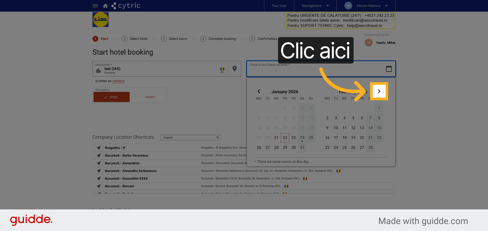Click Romania flag in Alexandru Serbanescu row
Screen dimensions: 488x231
coord(338,171)
